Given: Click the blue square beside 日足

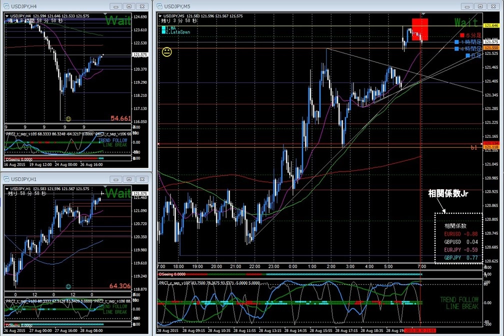Looking at the screenshot, I should [468, 55].
